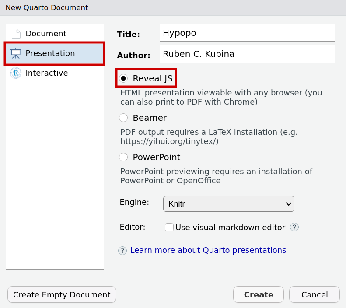Click help icon before Learn more link

[122, 251]
